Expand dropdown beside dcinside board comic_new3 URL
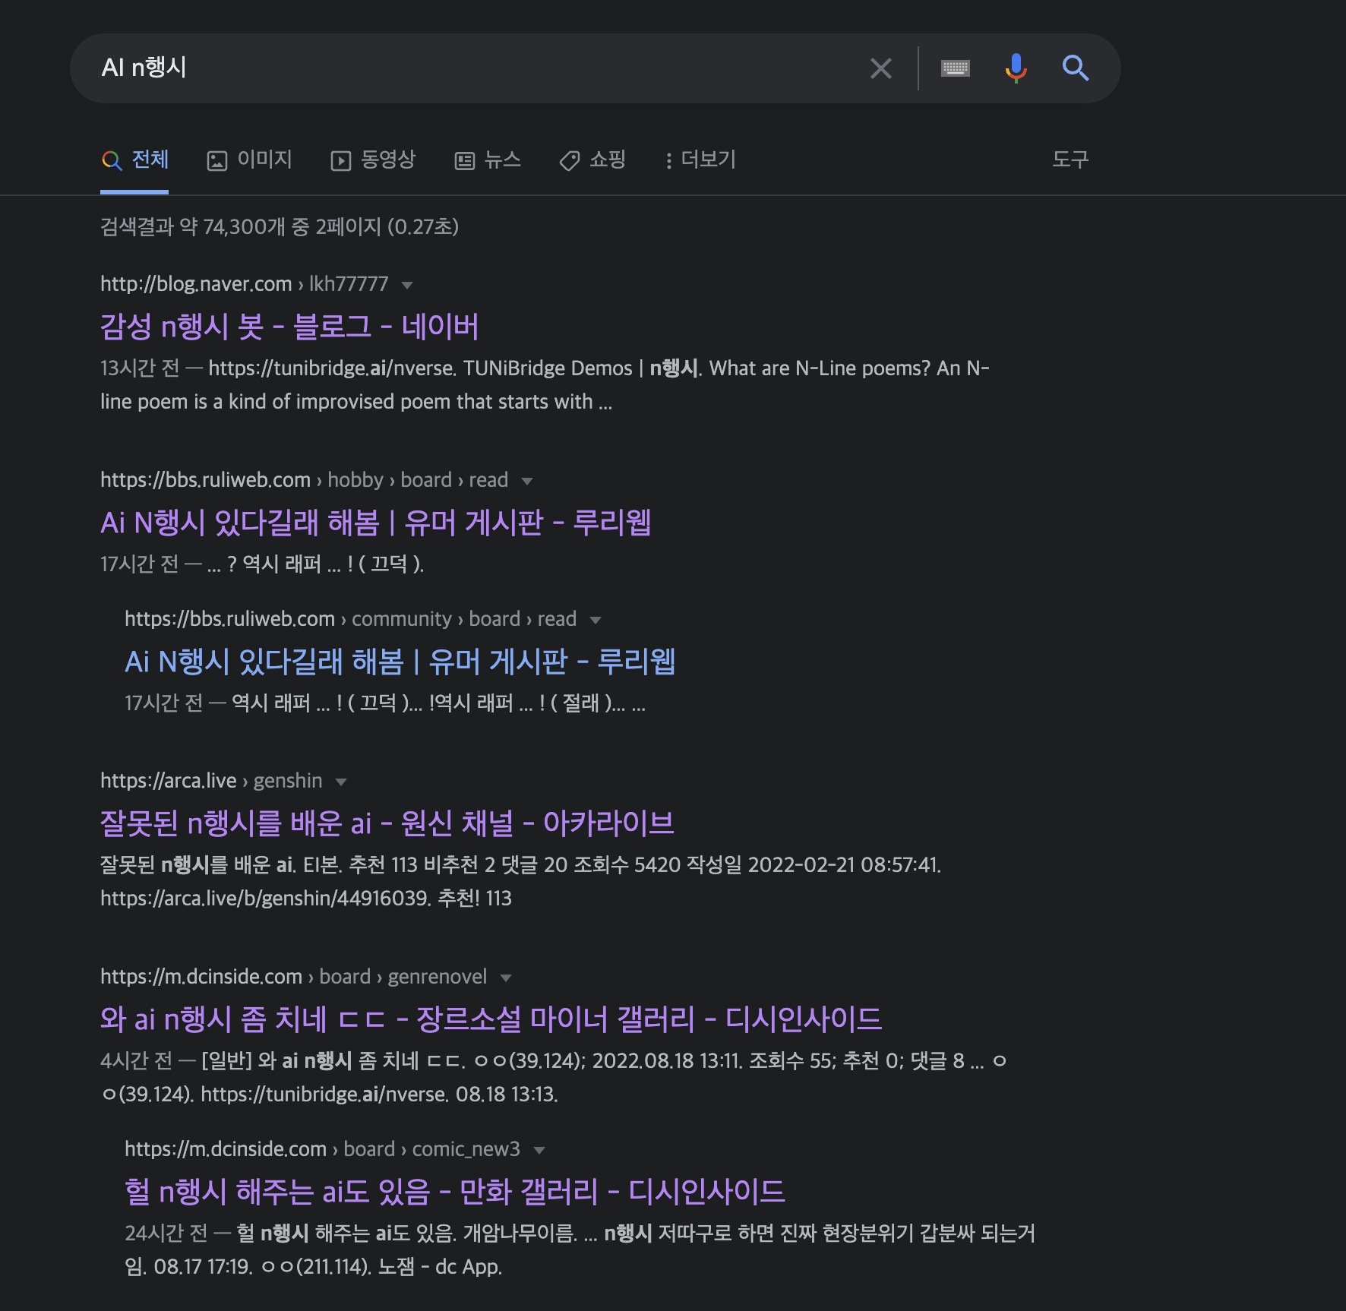The image size is (1346, 1311). [x=539, y=1150]
